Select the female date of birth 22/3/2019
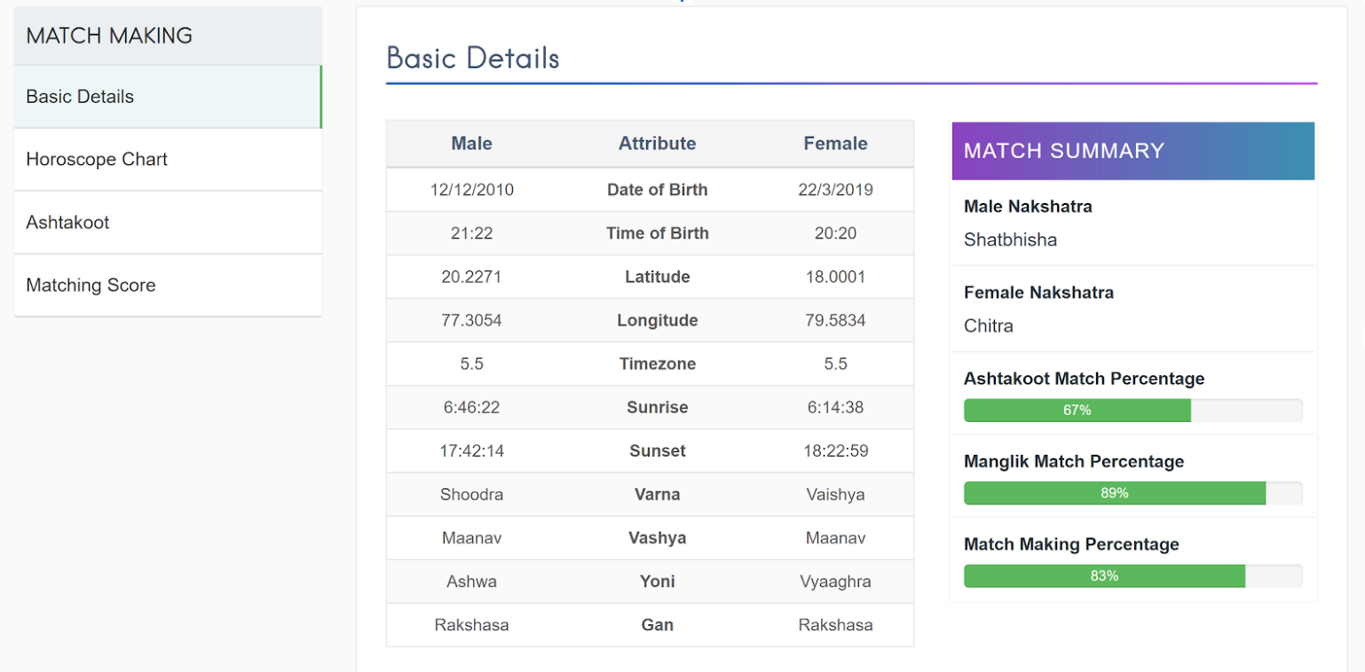This screenshot has width=1365, height=672. click(x=835, y=190)
